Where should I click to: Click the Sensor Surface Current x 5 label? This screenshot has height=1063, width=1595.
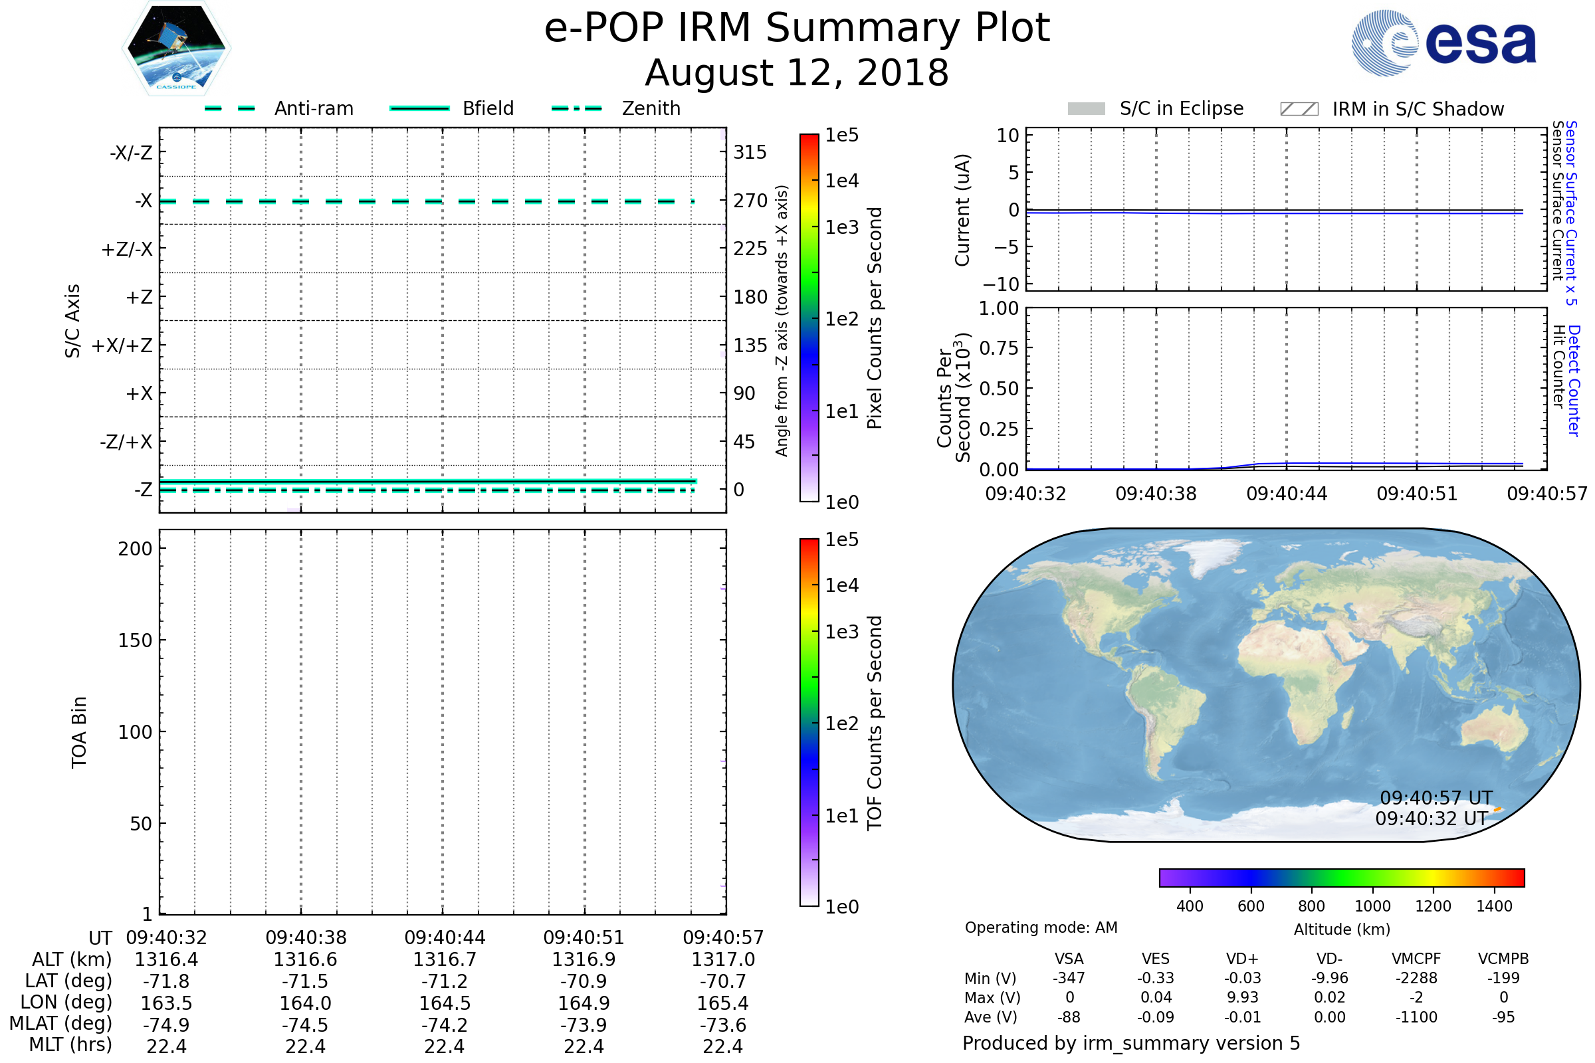click(x=1572, y=213)
